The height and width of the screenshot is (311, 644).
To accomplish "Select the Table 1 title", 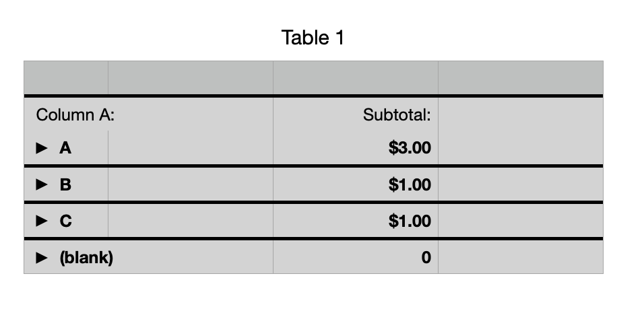I will tap(313, 37).
